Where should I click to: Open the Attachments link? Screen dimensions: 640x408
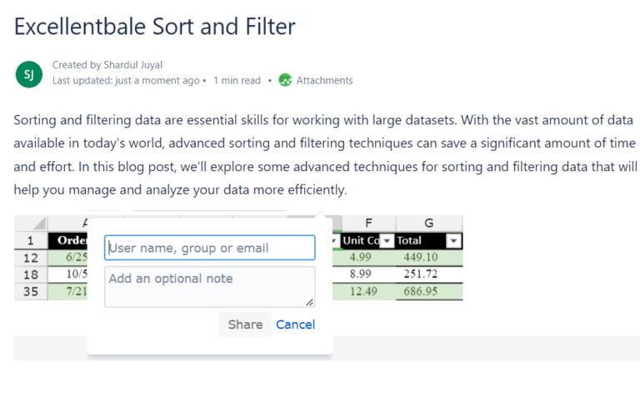point(324,80)
